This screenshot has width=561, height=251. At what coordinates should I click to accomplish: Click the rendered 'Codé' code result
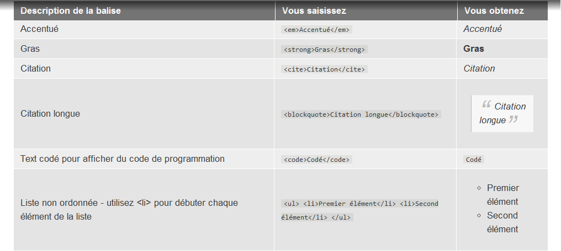tap(474, 160)
